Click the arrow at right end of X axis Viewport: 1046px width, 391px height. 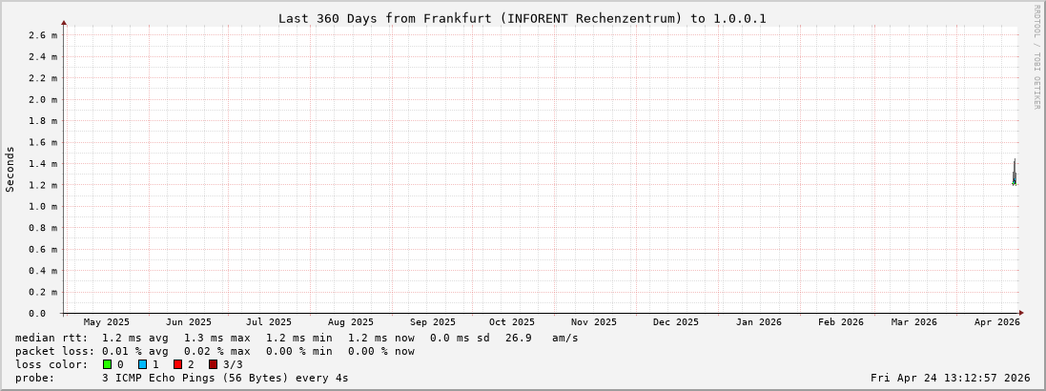point(1020,313)
